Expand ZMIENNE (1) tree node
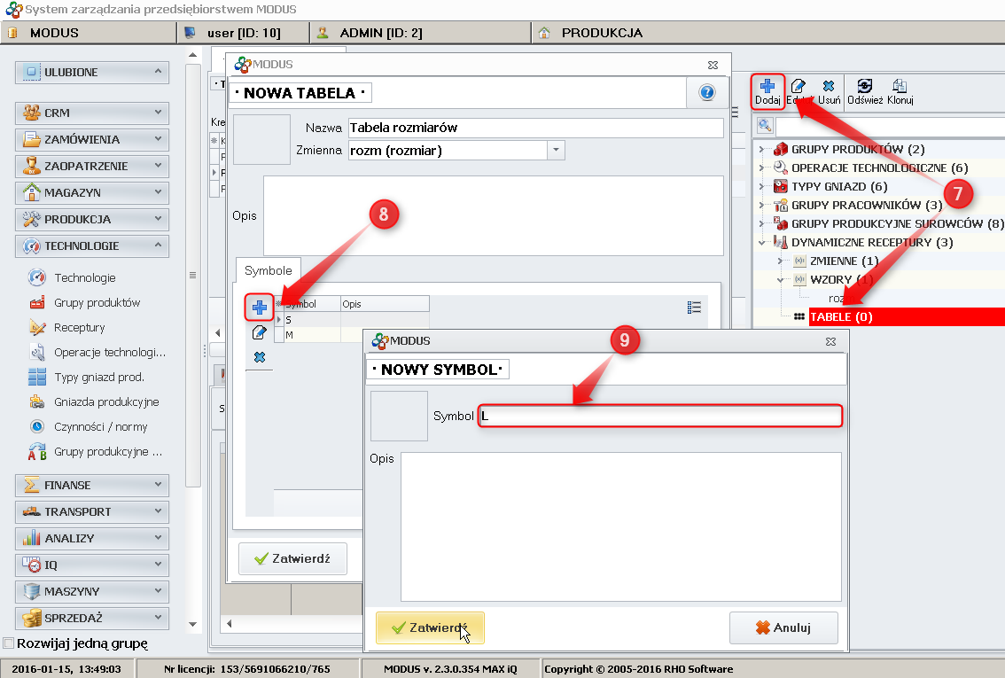This screenshot has width=1005, height=678. click(780, 261)
